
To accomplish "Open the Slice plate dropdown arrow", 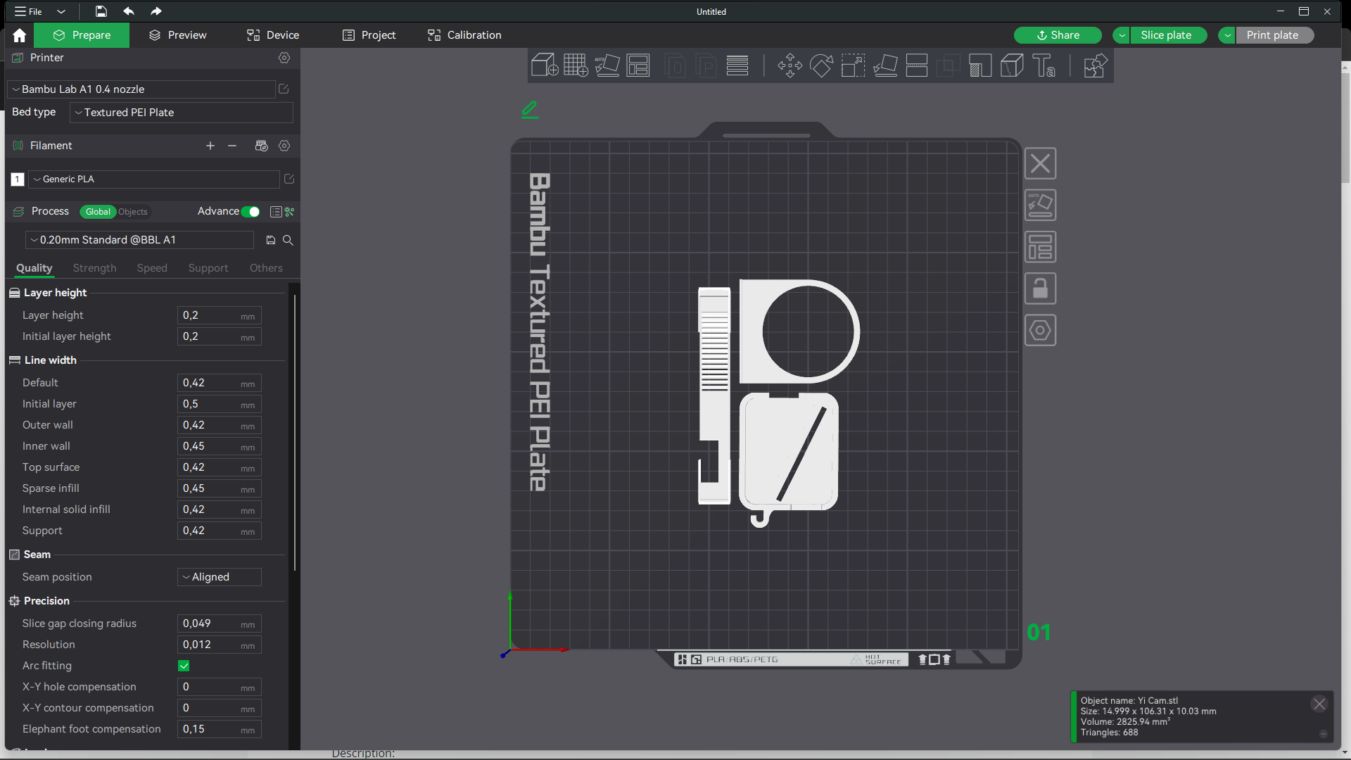I will coord(1122,35).
